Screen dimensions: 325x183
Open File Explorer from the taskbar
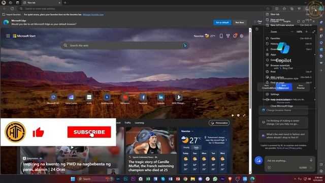pos(193,179)
